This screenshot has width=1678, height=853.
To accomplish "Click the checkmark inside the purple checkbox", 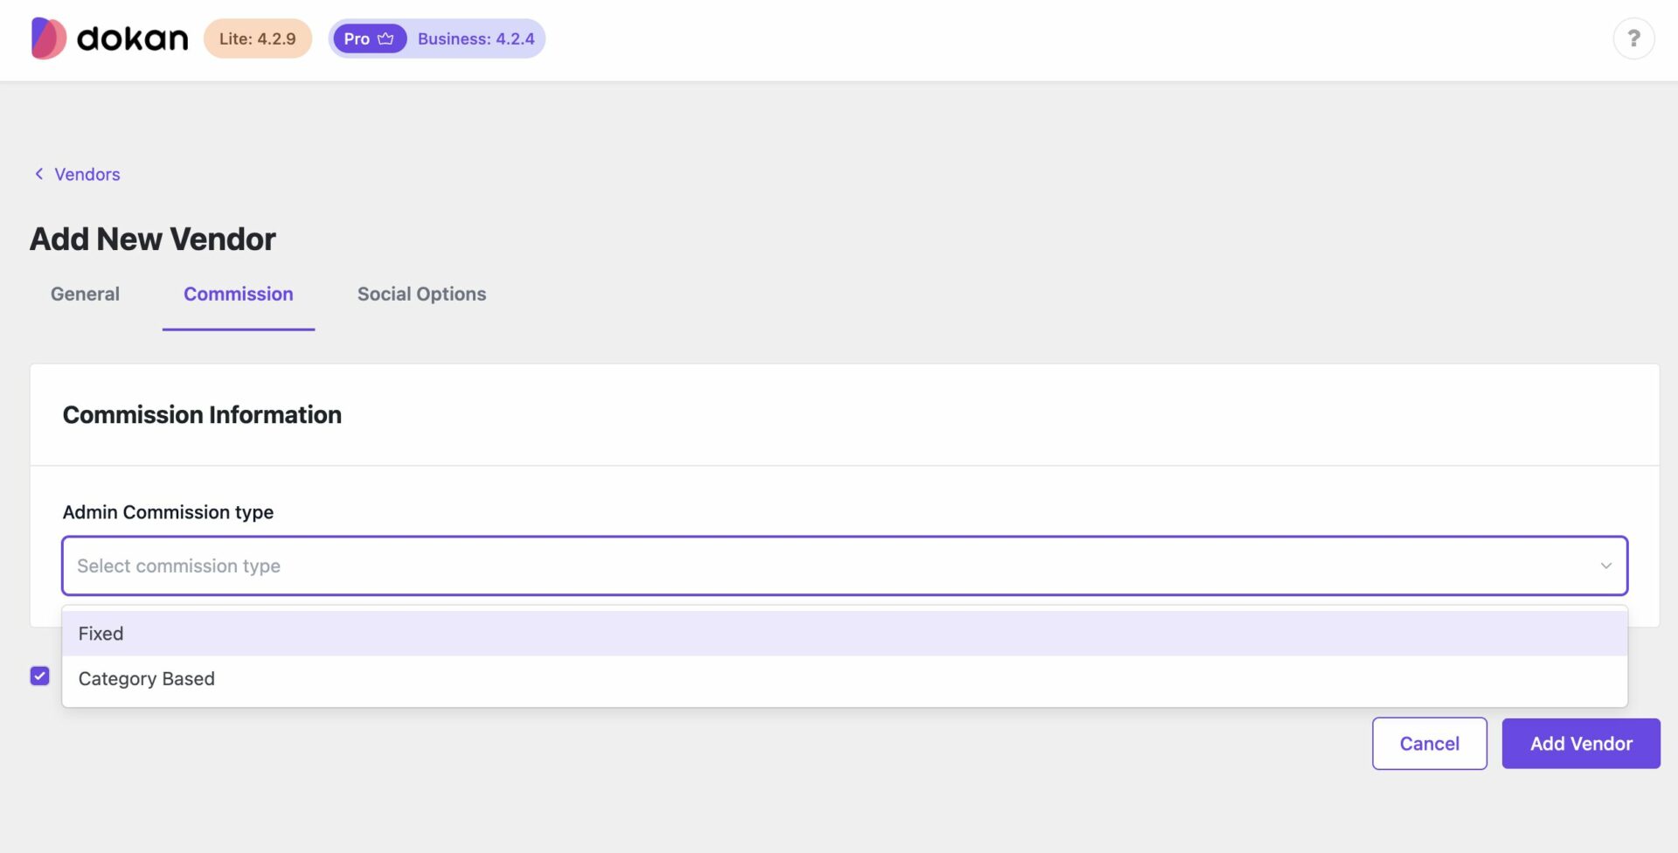I will [39, 676].
